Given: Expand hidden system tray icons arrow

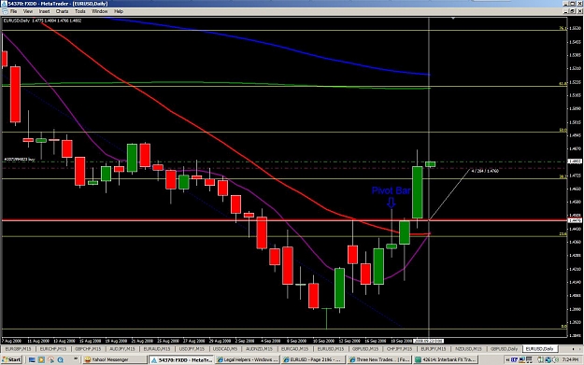Looking at the screenshot, I should coord(507,359).
